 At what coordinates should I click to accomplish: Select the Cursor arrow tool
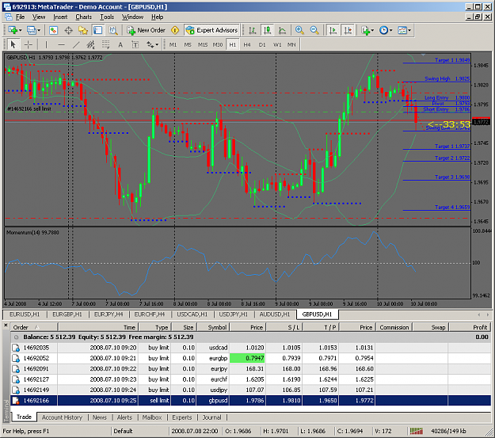point(13,44)
